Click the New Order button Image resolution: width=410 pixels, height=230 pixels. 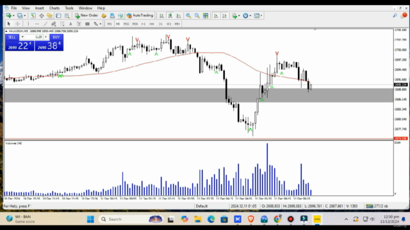coord(86,15)
